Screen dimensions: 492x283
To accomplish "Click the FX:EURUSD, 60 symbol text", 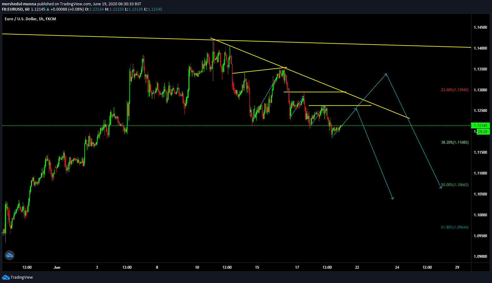I will click(x=16, y=9).
